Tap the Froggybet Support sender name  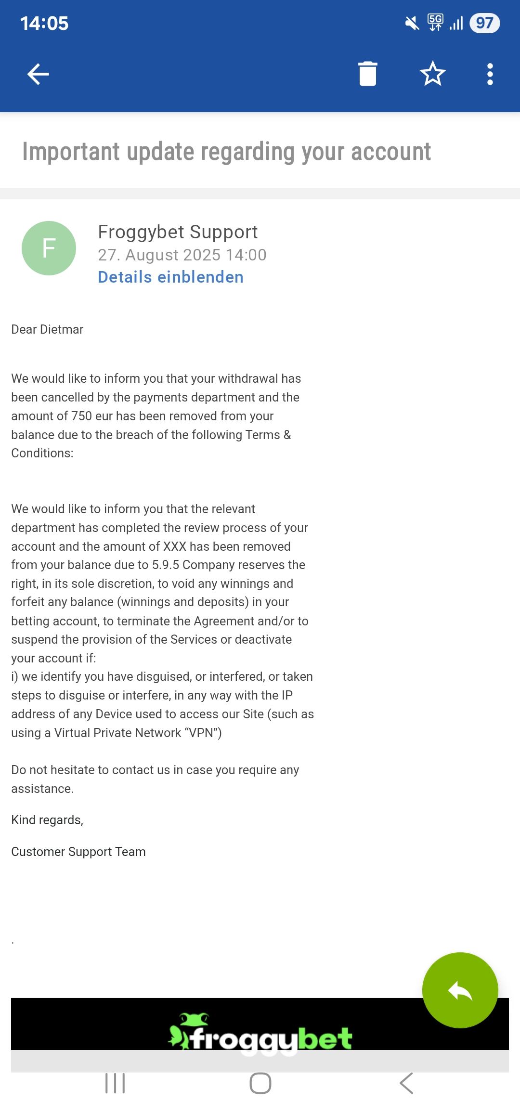178,232
